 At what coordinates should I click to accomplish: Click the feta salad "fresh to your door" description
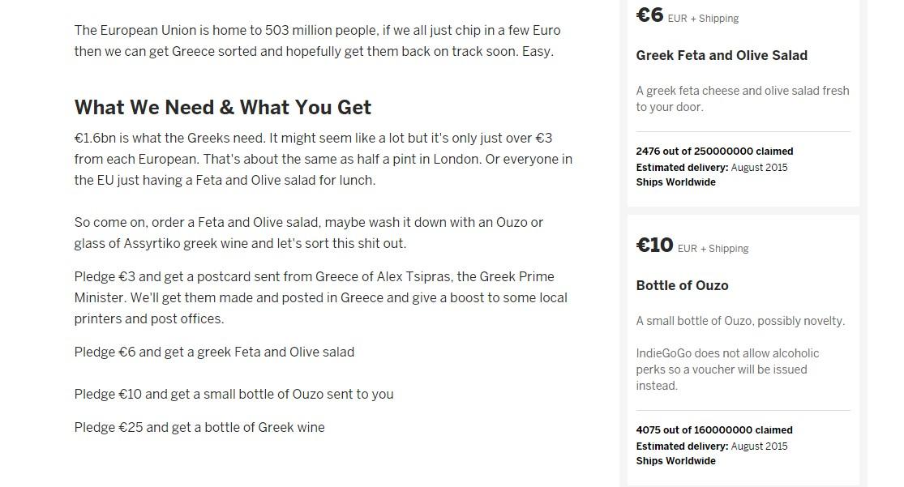coord(742,99)
